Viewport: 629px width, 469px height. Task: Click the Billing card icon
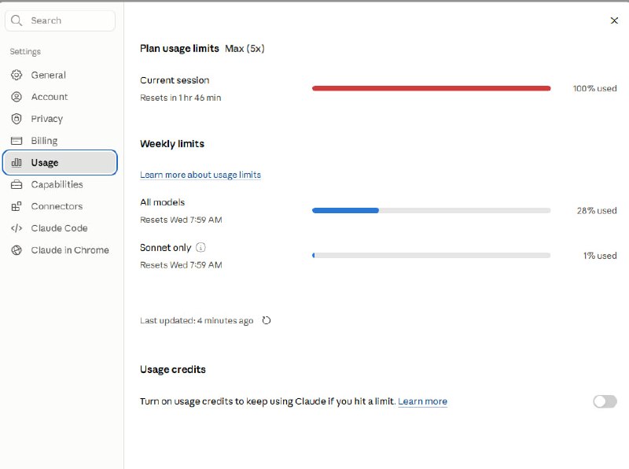[17, 141]
